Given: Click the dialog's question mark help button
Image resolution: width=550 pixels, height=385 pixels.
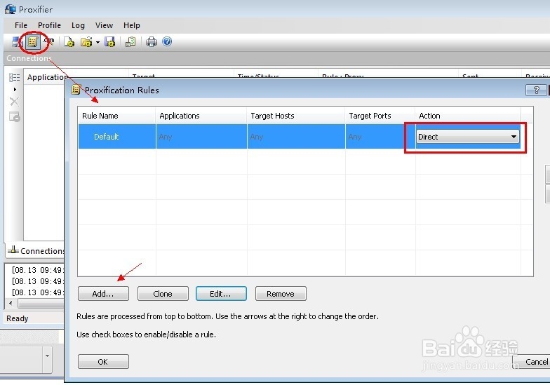Looking at the screenshot, I should [x=536, y=90].
